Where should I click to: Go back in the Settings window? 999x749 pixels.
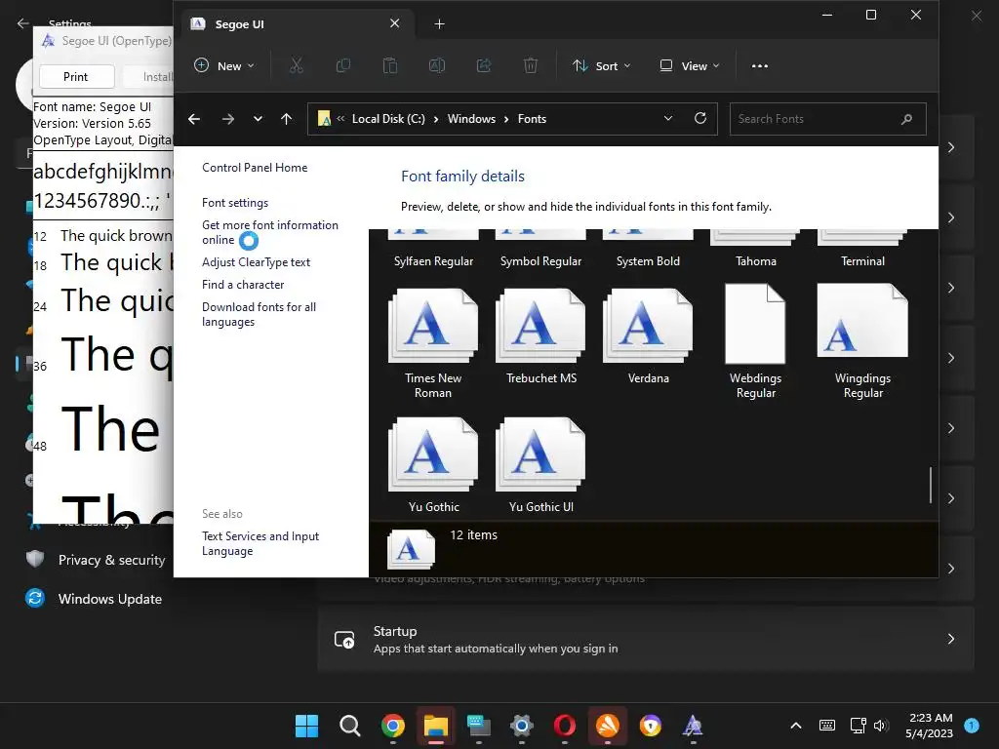pyautogui.click(x=23, y=23)
